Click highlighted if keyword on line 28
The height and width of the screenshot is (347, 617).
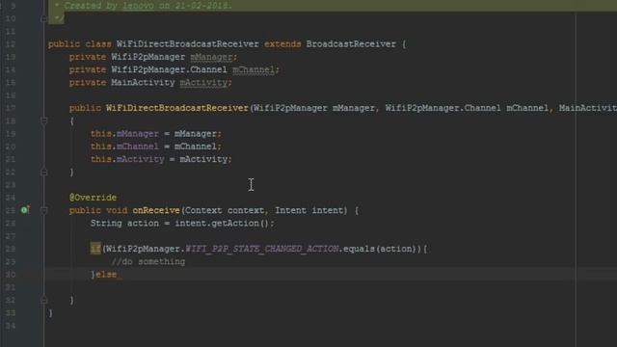pyautogui.click(x=95, y=249)
